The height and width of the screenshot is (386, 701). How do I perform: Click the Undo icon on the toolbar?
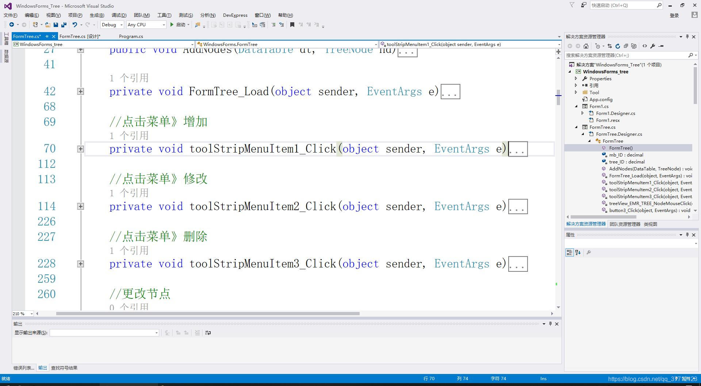pyautogui.click(x=75, y=24)
